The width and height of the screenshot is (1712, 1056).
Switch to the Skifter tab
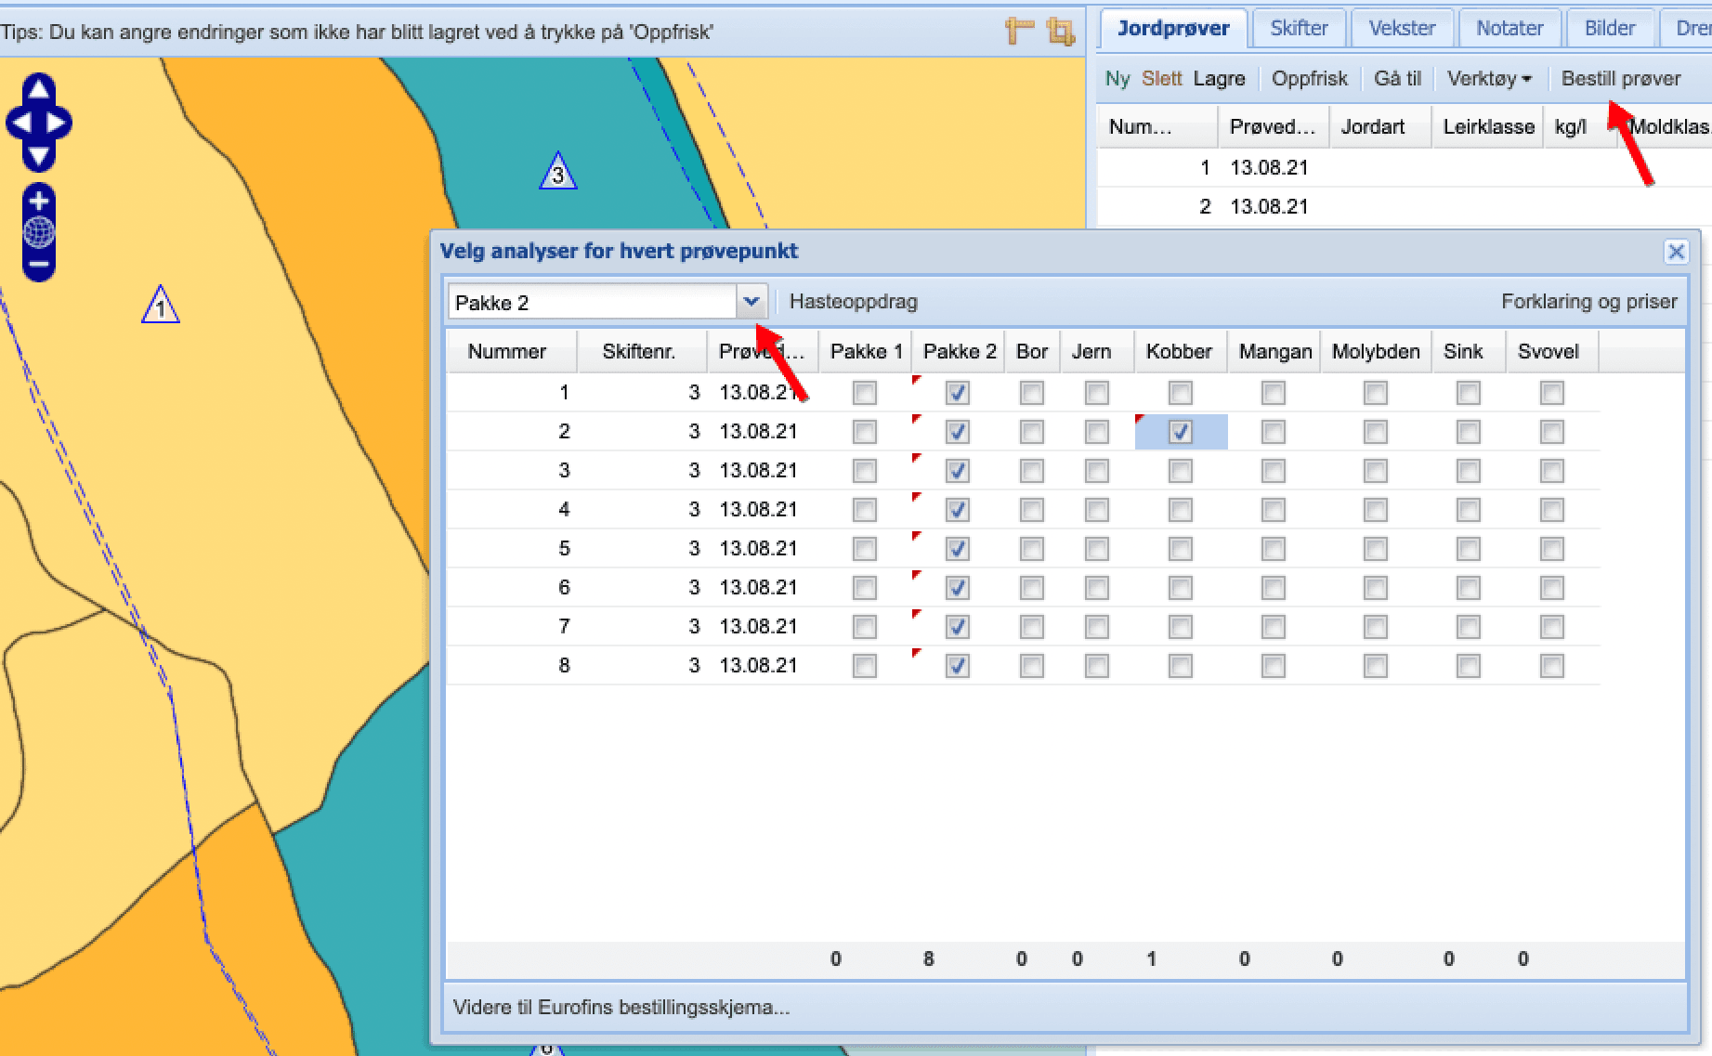(1299, 28)
